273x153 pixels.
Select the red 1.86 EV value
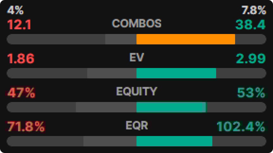pyautogui.click(x=21, y=59)
